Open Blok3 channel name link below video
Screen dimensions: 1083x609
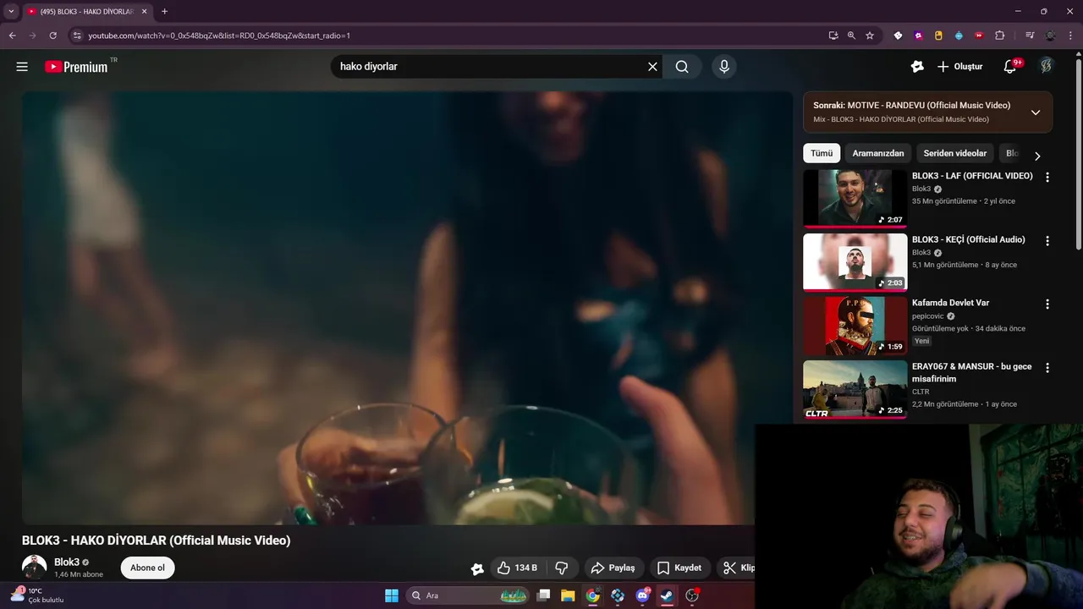pos(67,562)
